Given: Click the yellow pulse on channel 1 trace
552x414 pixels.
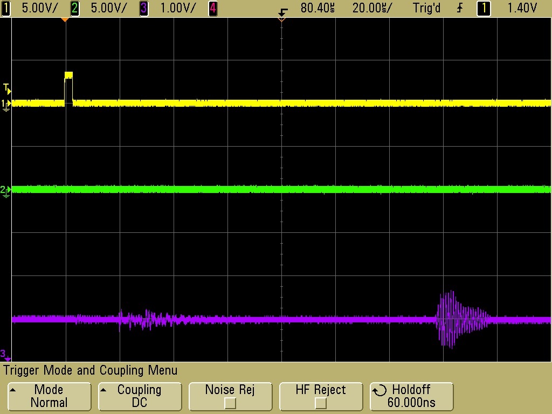Looking at the screenshot, I should [68, 88].
